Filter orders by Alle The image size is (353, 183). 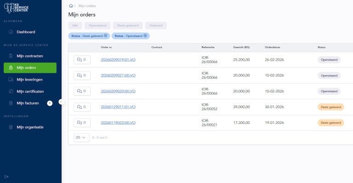[x=74, y=26]
